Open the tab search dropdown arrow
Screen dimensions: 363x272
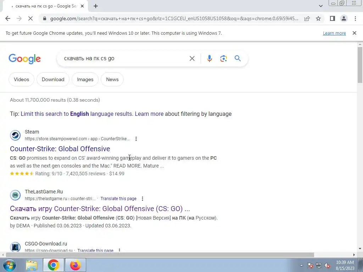tap(320, 6)
